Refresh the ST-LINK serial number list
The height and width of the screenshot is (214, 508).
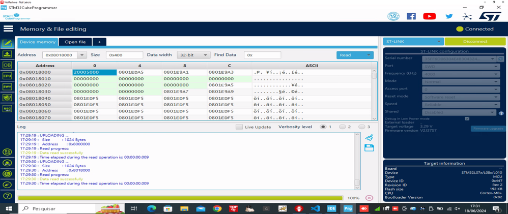[500, 59]
